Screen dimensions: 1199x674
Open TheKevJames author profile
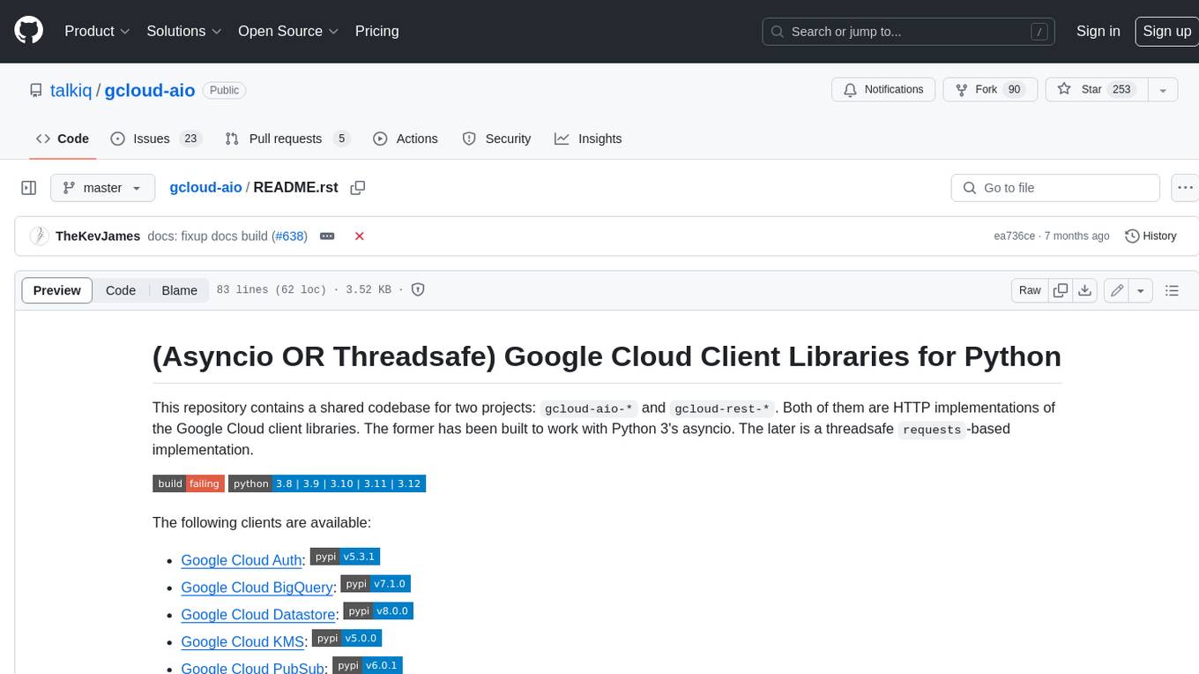click(x=98, y=236)
